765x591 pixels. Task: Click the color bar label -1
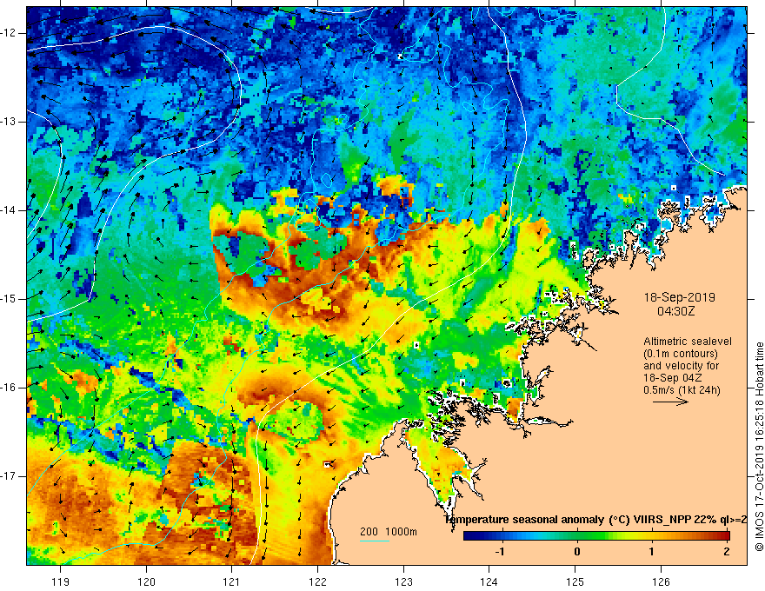(500, 552)
